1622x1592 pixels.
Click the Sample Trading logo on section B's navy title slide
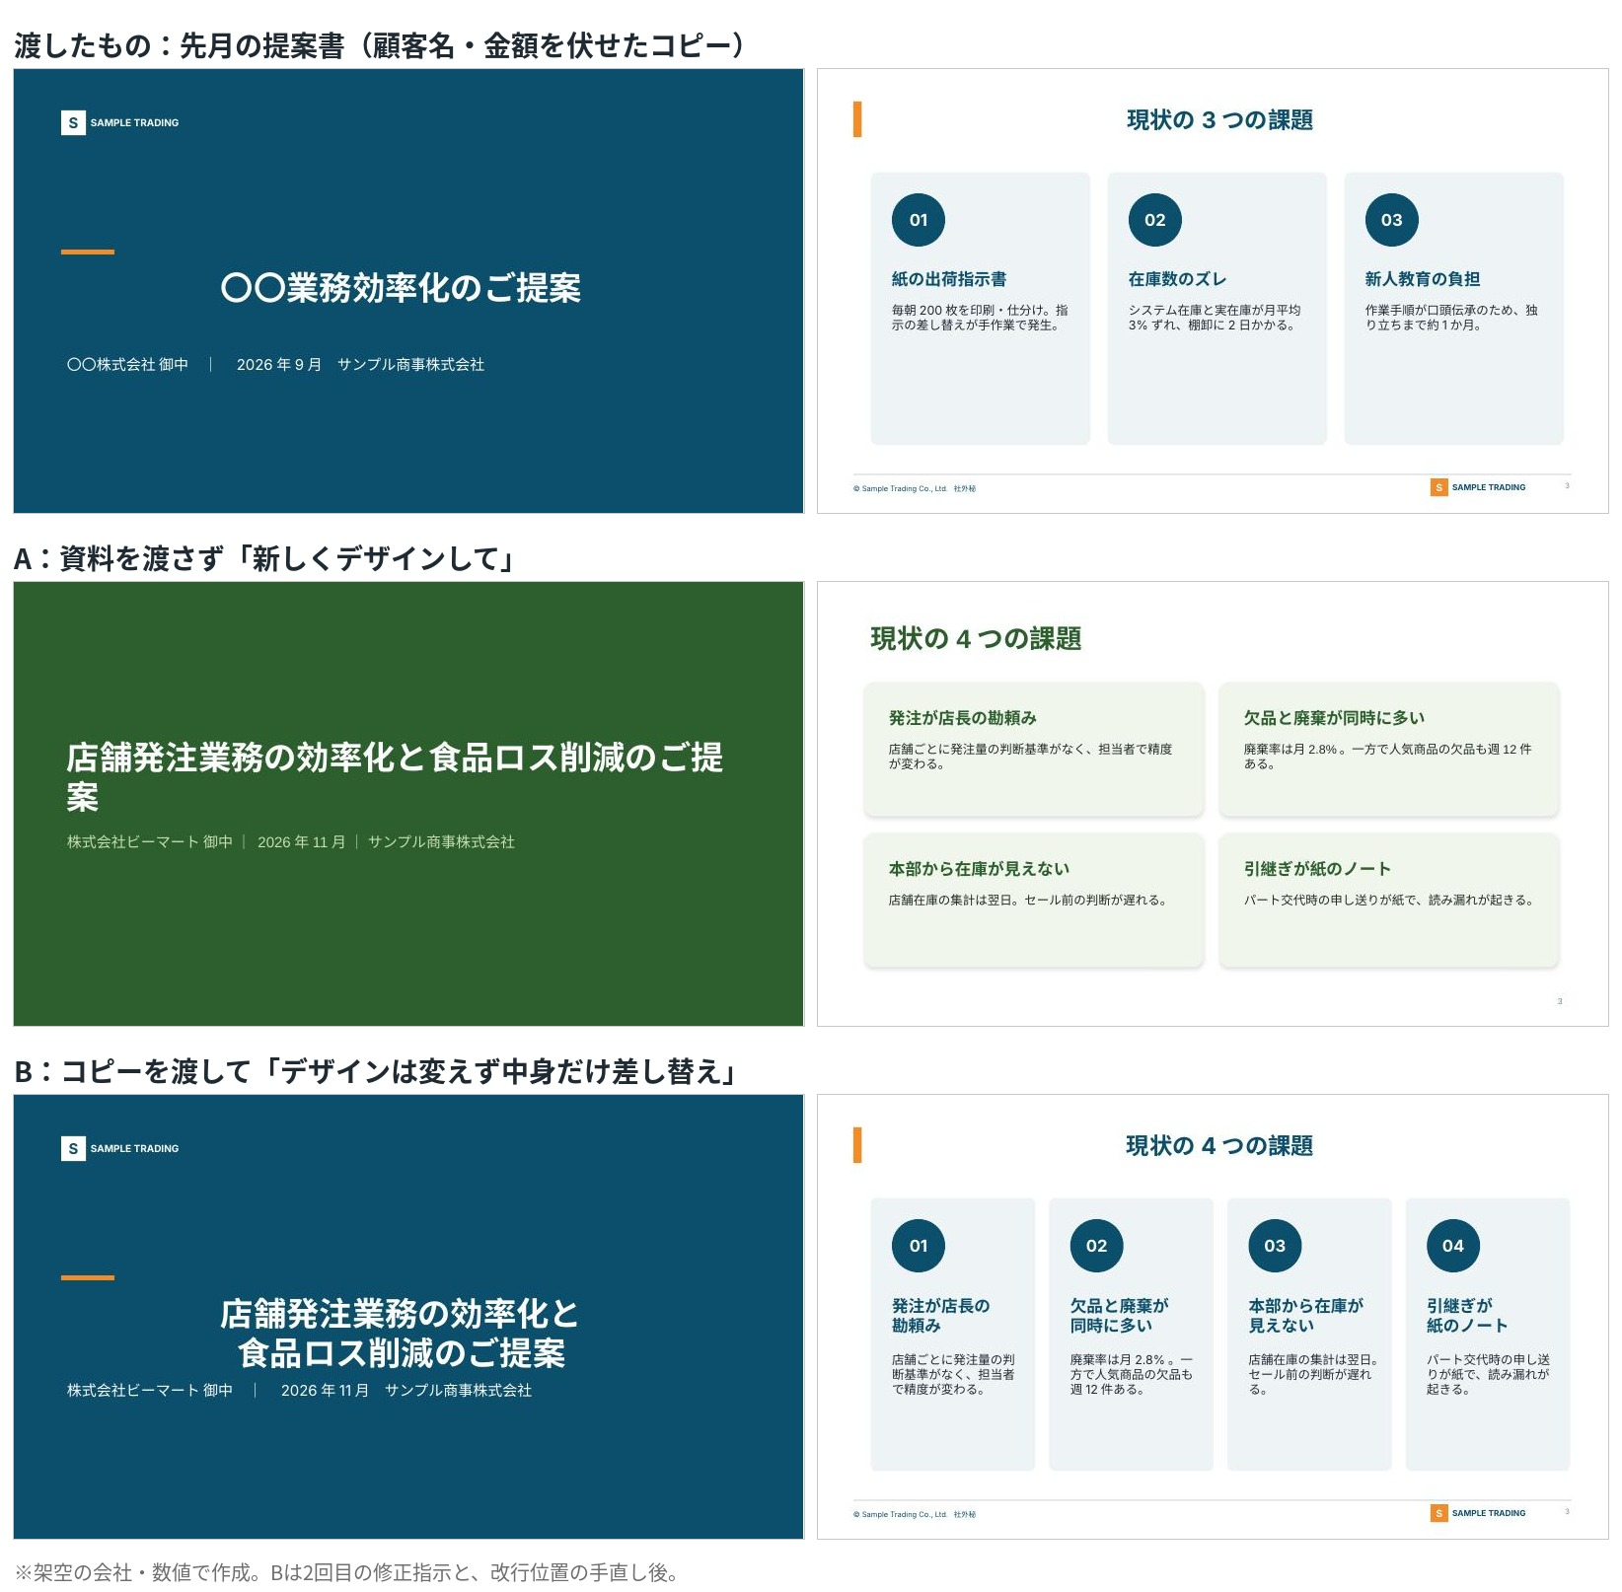(120, 1148)
